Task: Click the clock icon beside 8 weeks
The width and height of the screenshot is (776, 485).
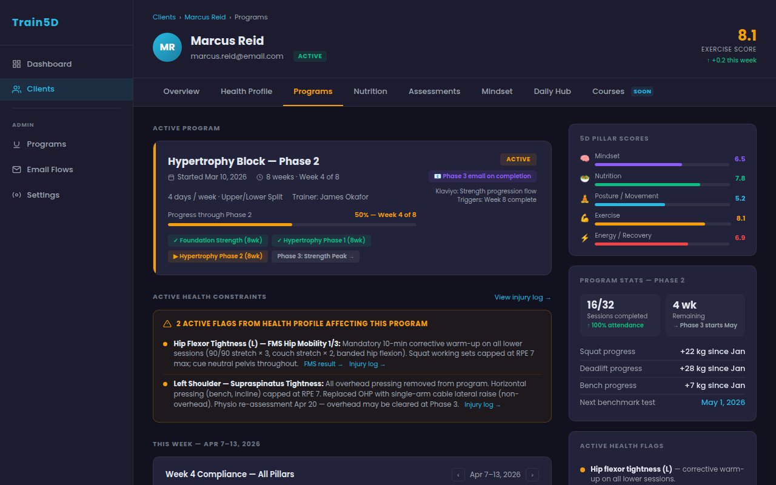Action: point(260,177)
